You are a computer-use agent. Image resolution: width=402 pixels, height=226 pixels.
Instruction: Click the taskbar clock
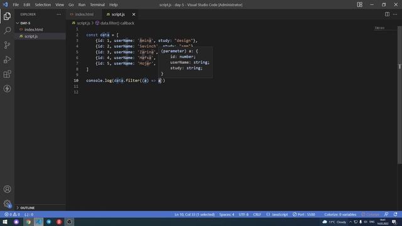click(x=383, y=222)
